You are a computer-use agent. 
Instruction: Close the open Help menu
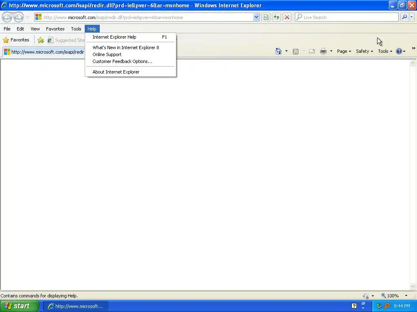[92, 29]
